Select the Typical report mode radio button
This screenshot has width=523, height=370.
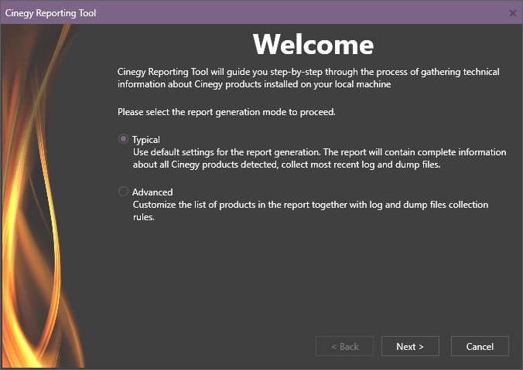(124, 139)
